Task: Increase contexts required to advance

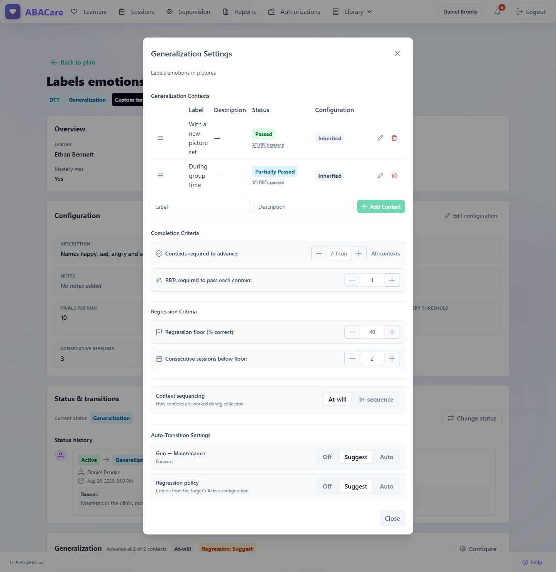Action: pyautogui.click(x=359, y=254)
